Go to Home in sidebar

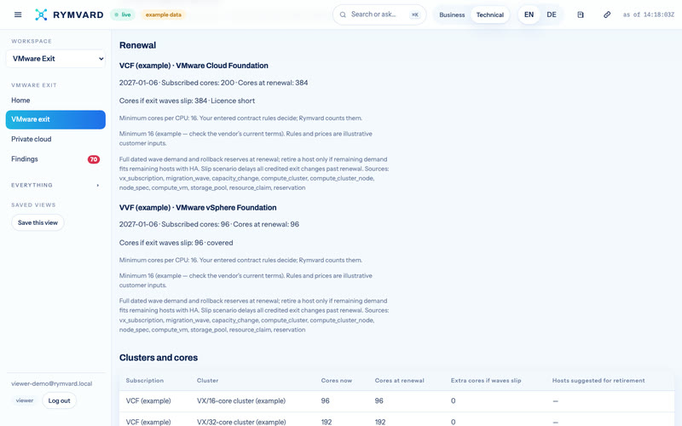pyautogui.click(x=55, y=101)
